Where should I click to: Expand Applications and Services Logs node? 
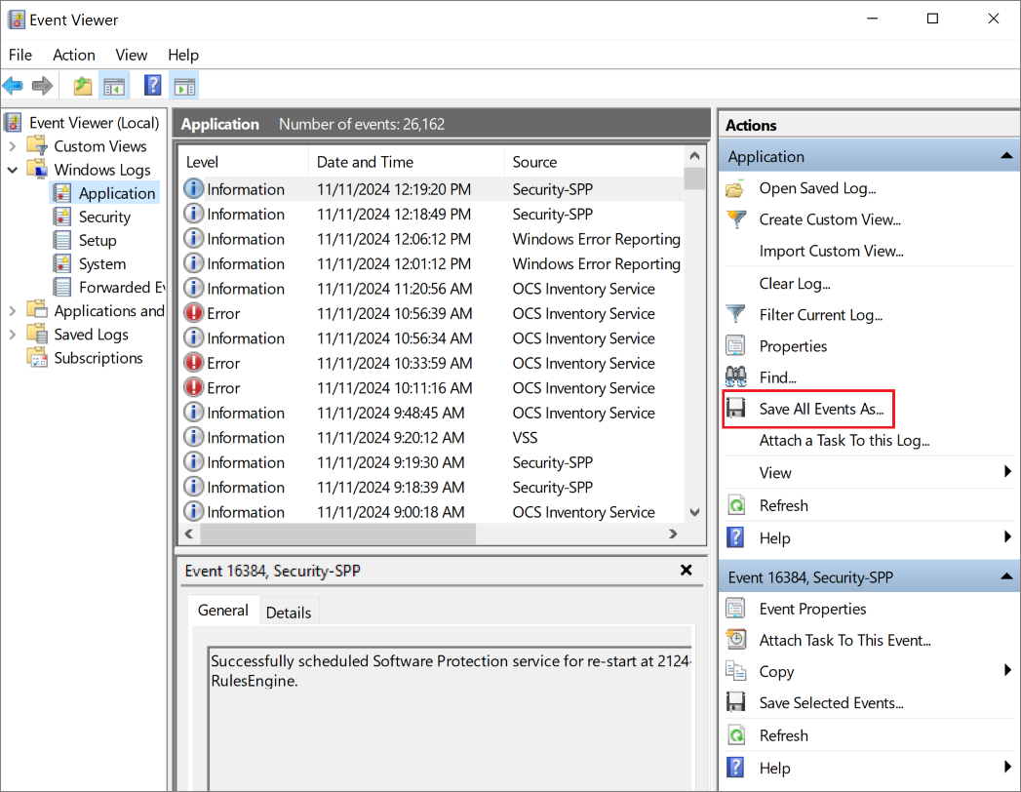(13, 311)
